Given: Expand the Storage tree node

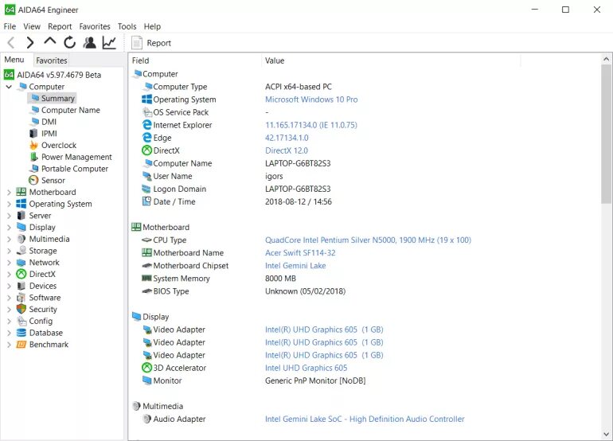Looking at the screenshot, I should (9, 251).
